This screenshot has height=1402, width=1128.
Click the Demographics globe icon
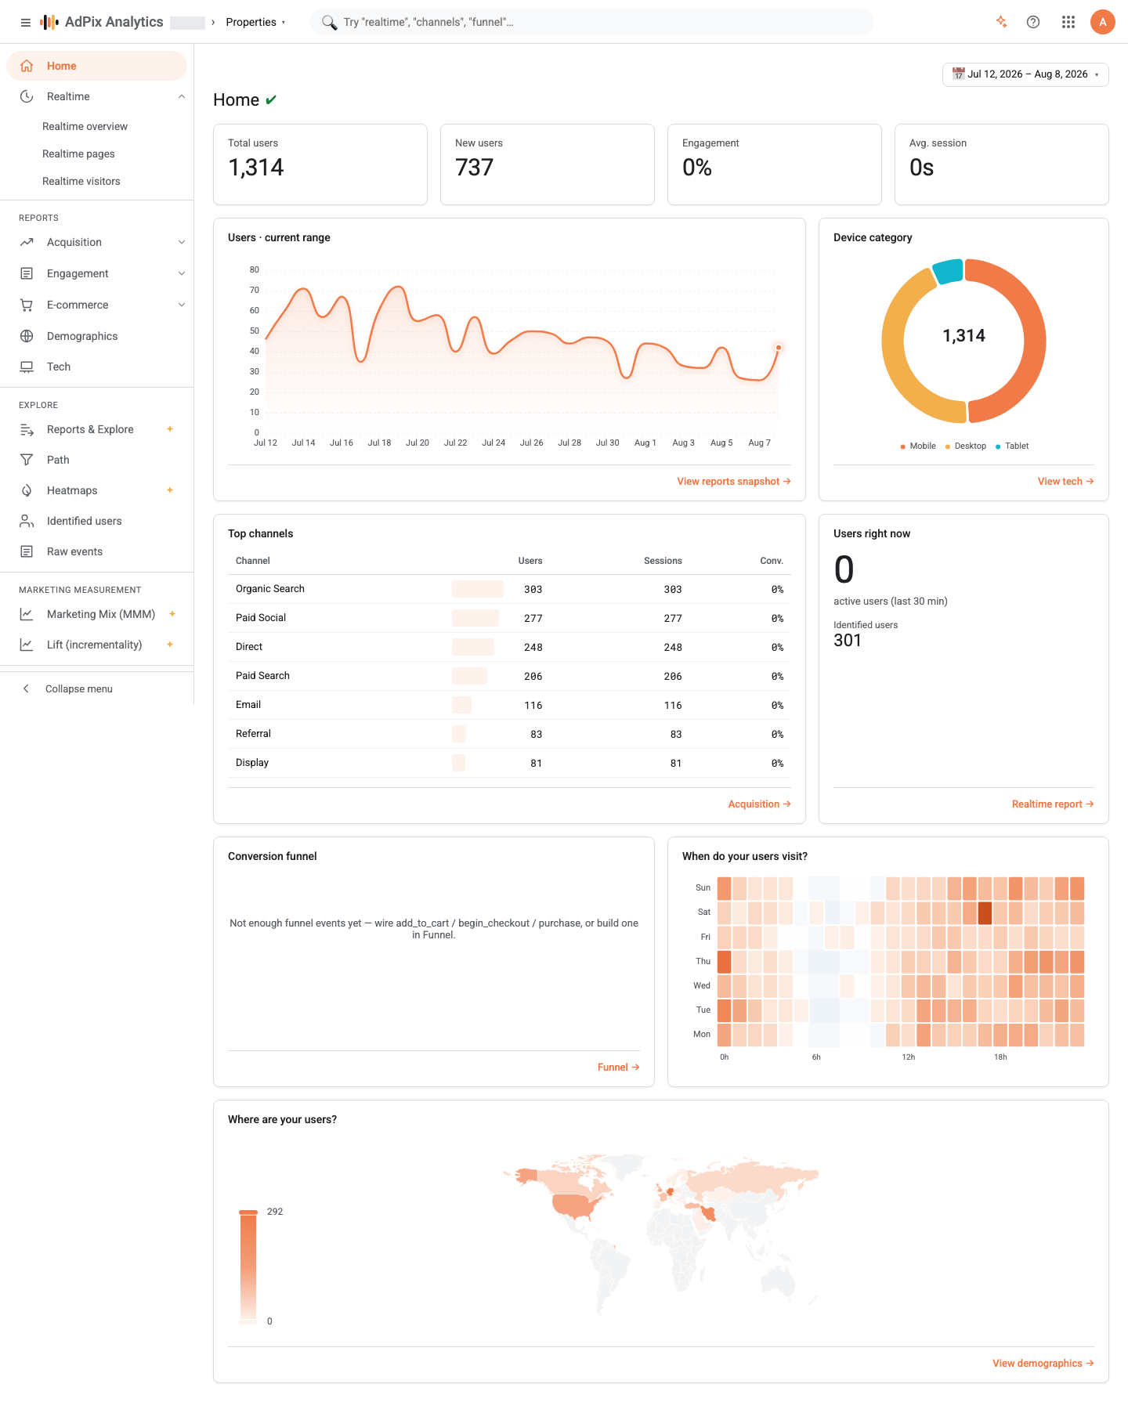[x=27, y=336]
